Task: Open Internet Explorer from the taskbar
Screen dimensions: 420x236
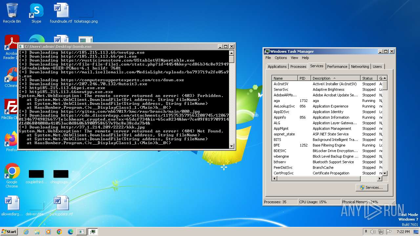Action: click(26, 232)
